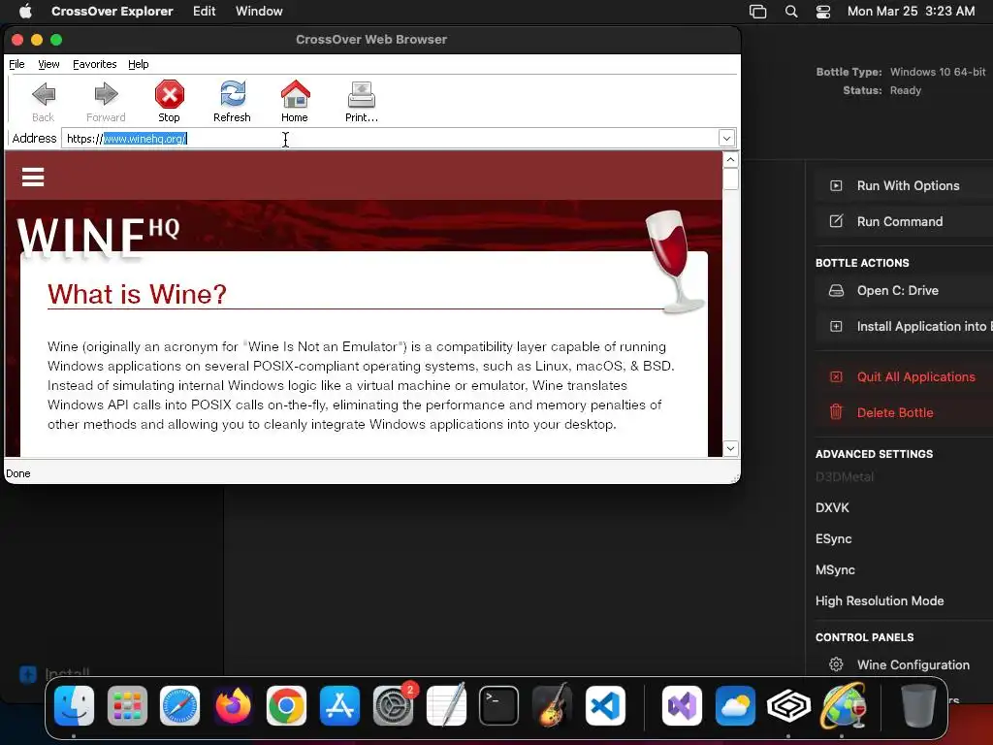Click the Done status bar text

[x=17, y=473]
